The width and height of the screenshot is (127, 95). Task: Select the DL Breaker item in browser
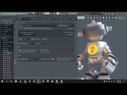click(8, 53)
